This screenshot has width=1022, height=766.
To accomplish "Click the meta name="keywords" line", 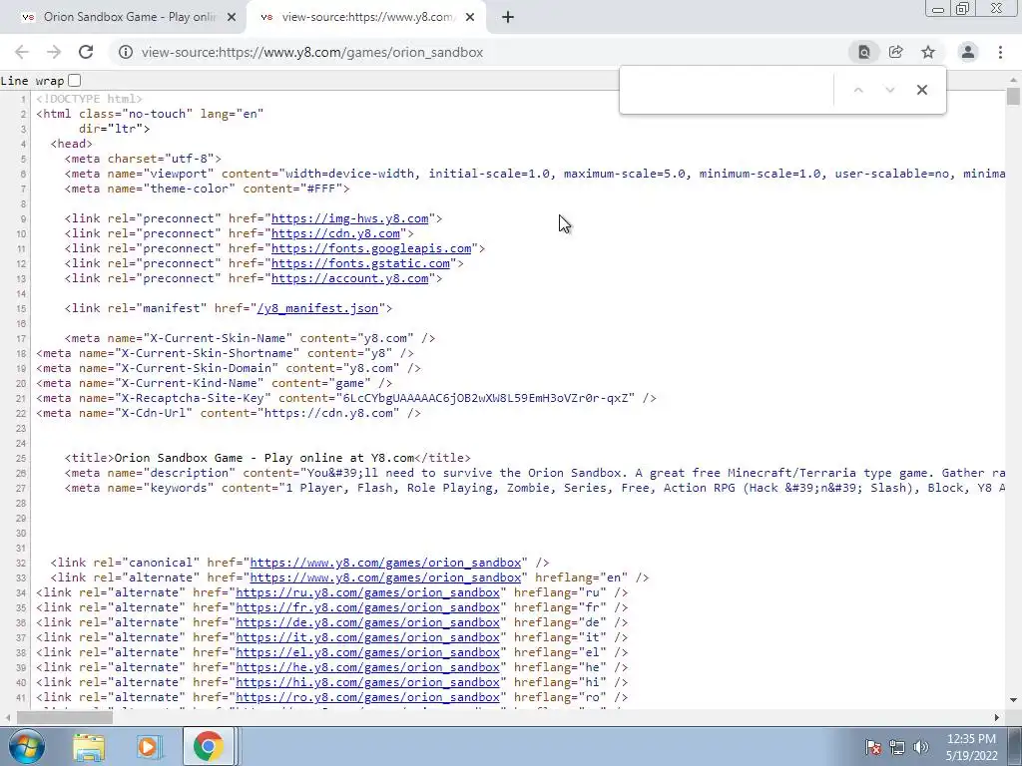I will (535, 488).
